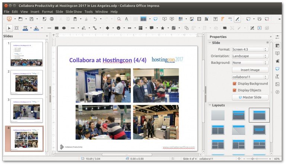Open the Gallery icon in sidebar strip
This screenshot has height=165, width=286.
coord(277,84)
